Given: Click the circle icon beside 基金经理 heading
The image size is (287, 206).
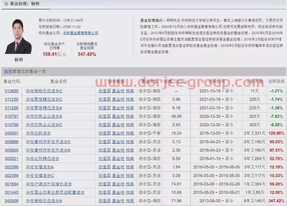Looking at the screenshot, I should coord(6,4).
